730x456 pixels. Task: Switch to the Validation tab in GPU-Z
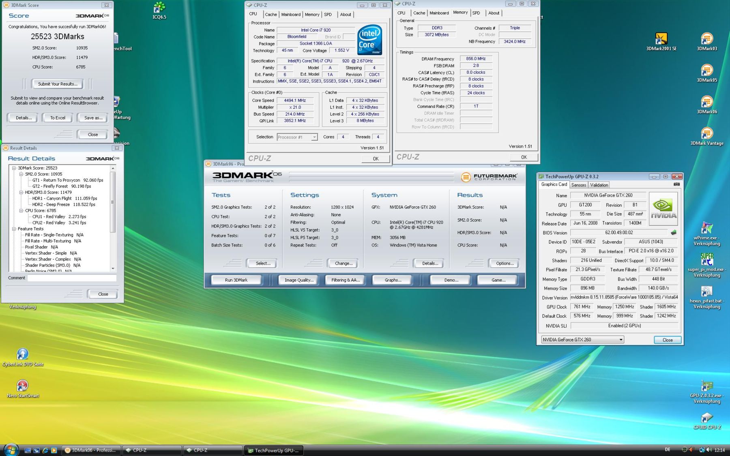tap(599, 185)
